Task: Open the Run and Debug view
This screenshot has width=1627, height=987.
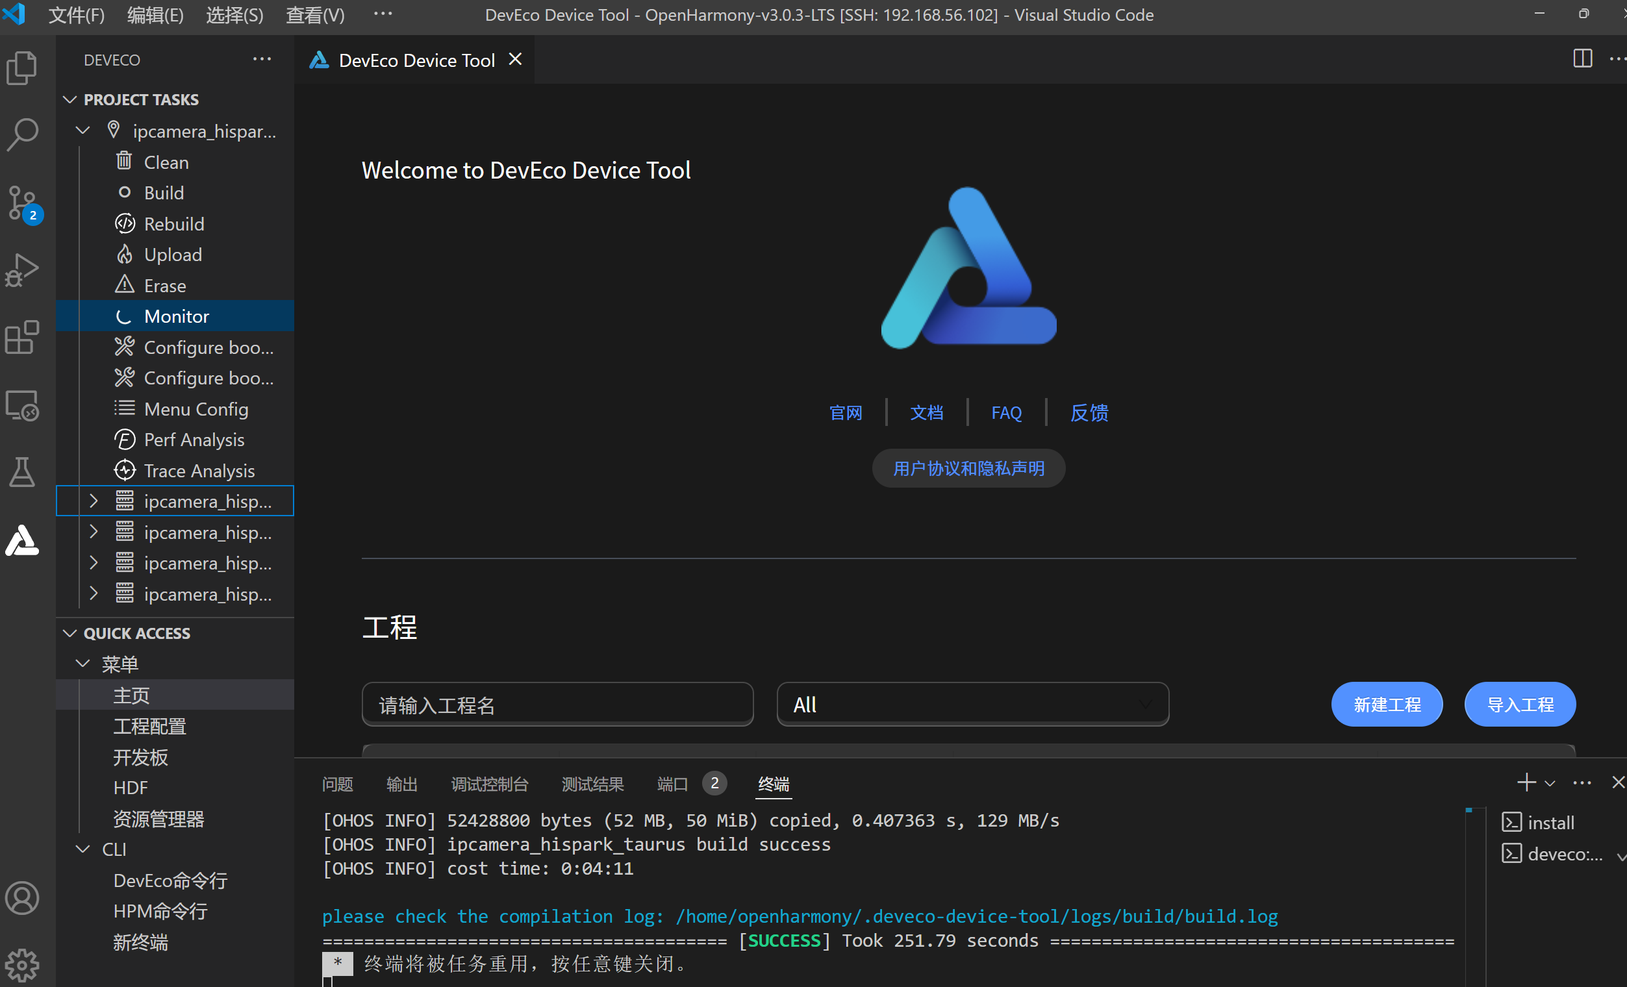Action: coord(23,270)
